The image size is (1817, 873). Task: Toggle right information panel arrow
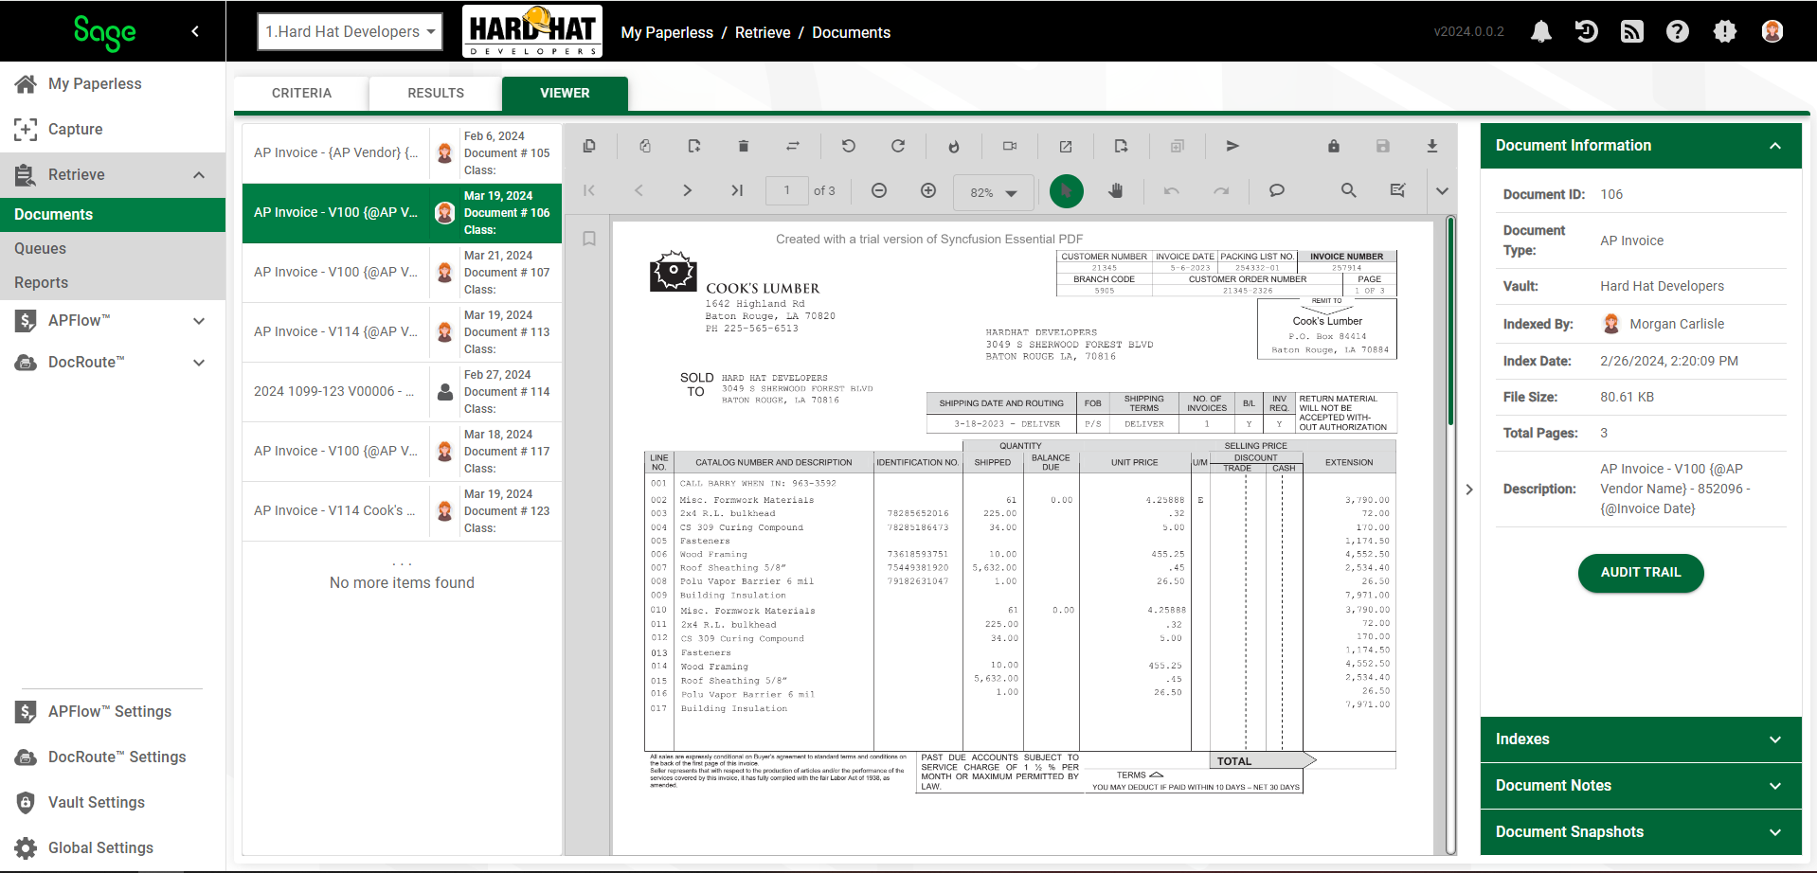pyautogui.click(x=1469, y=490)
